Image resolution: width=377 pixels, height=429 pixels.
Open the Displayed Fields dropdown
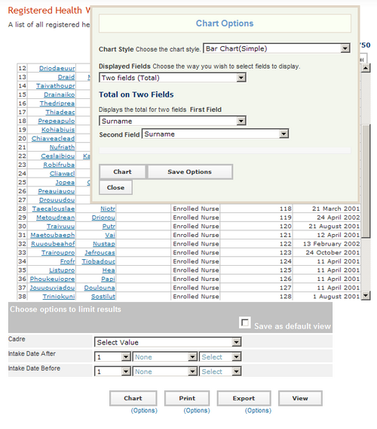click(x=173, y=78)
